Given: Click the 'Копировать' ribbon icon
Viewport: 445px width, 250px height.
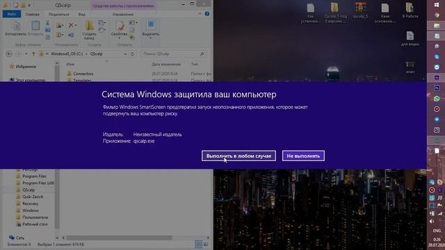Looking at the screenshot, I should [15, 28].
